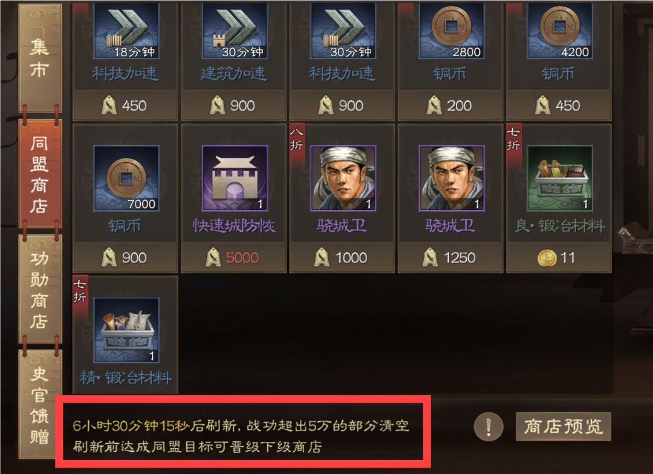Choose the 精·锻台材料 chest icon
Image resolution: width=653 pixels, height=474 pixels.
[x=126, y=330]
